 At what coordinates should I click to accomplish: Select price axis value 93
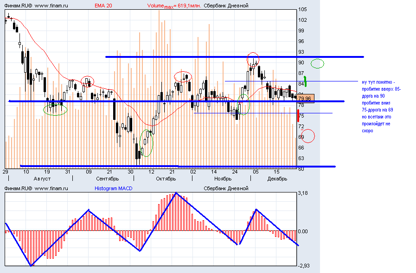[301, 52]
